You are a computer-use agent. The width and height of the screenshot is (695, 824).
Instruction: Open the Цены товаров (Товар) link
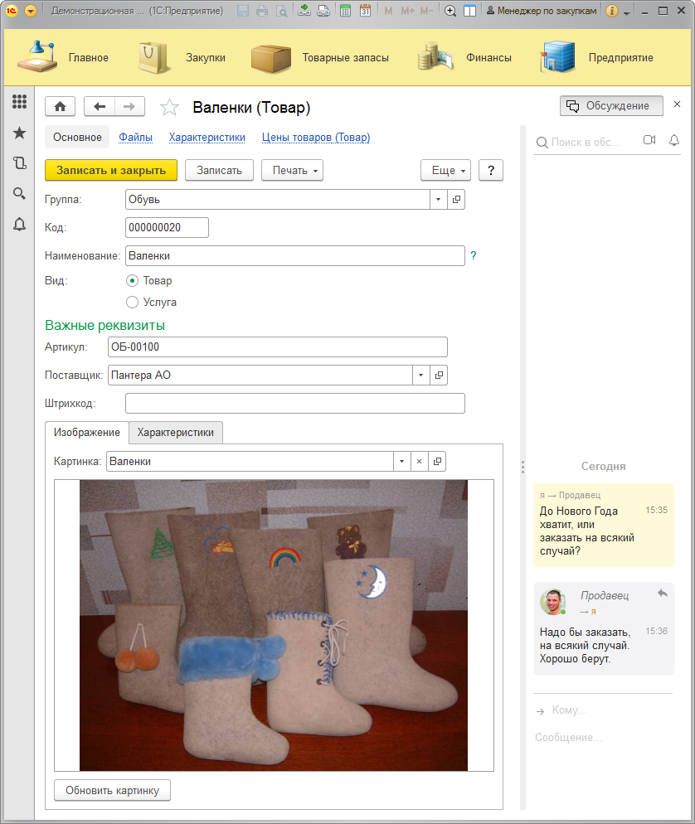point(315,138)
